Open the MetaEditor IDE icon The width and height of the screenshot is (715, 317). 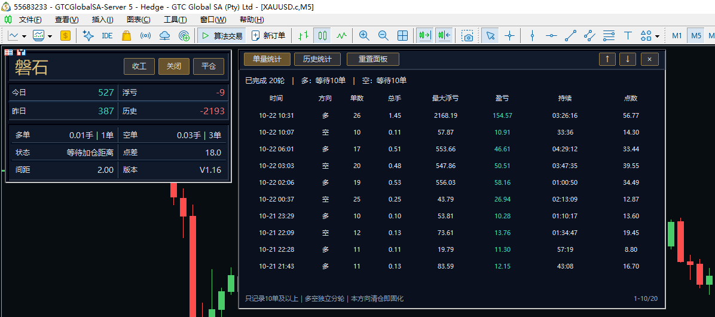tap(107, 35)
